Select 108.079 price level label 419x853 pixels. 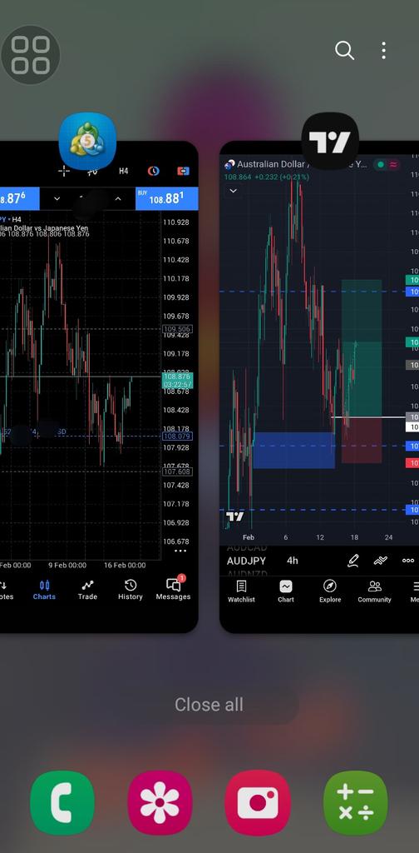(x=177, y=436)
